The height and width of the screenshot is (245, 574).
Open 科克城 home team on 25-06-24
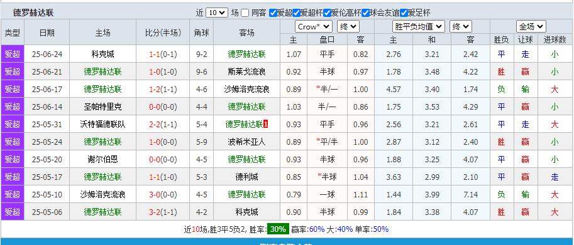(103, 55)
